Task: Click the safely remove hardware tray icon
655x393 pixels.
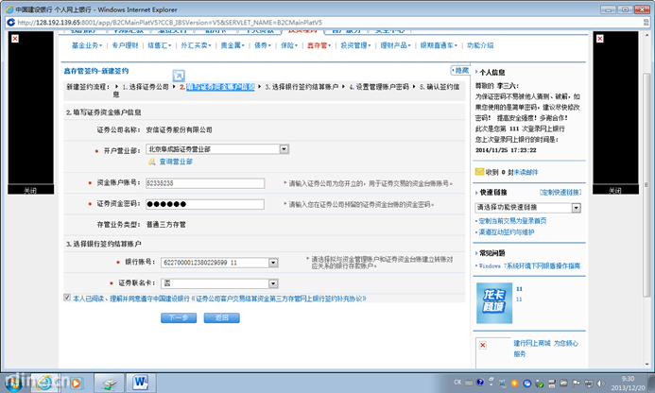Action: [540, 383]
